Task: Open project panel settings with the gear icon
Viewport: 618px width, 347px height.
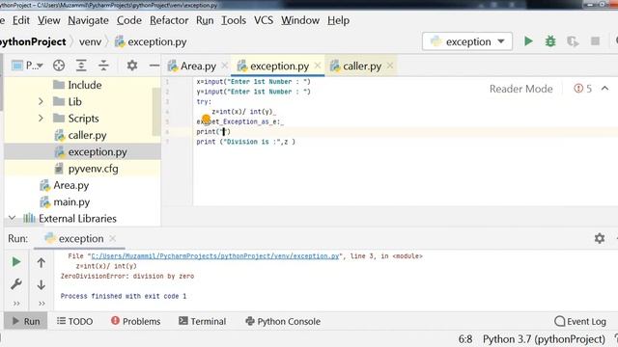Action: coord(132,66)
